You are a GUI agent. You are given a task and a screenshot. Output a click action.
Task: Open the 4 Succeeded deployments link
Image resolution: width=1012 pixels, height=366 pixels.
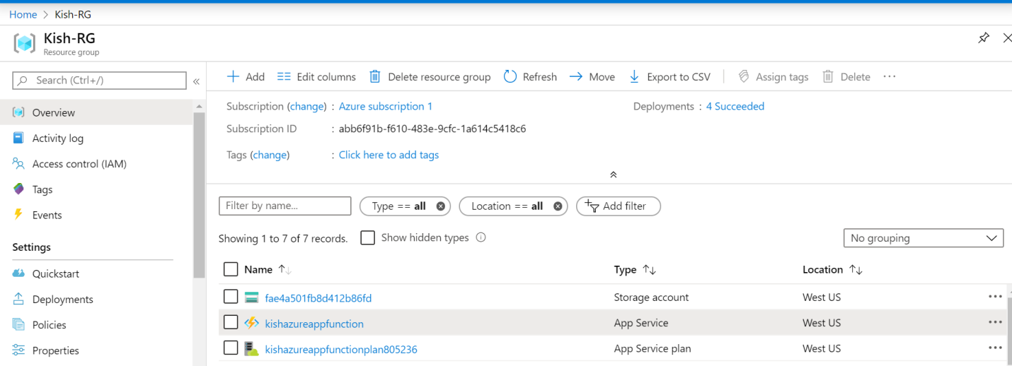point(735,107)
